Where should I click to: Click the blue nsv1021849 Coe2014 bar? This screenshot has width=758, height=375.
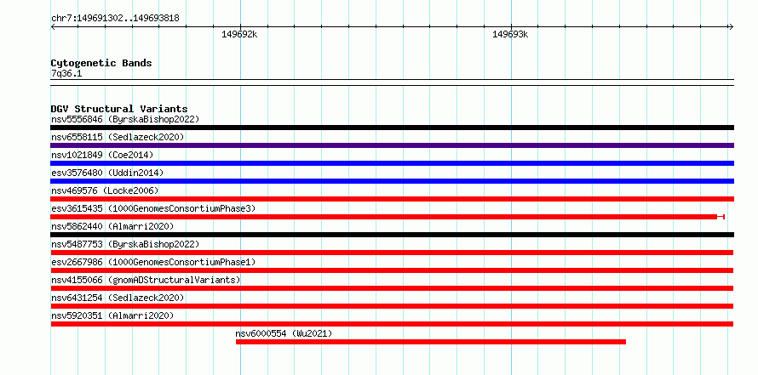point(392,163)
